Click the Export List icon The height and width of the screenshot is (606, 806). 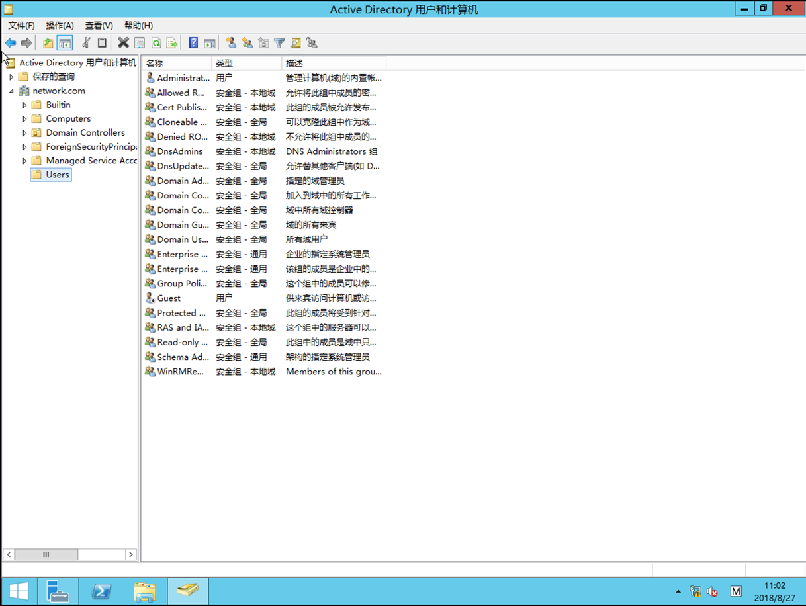pyautogui.click(x=172, y=43)
